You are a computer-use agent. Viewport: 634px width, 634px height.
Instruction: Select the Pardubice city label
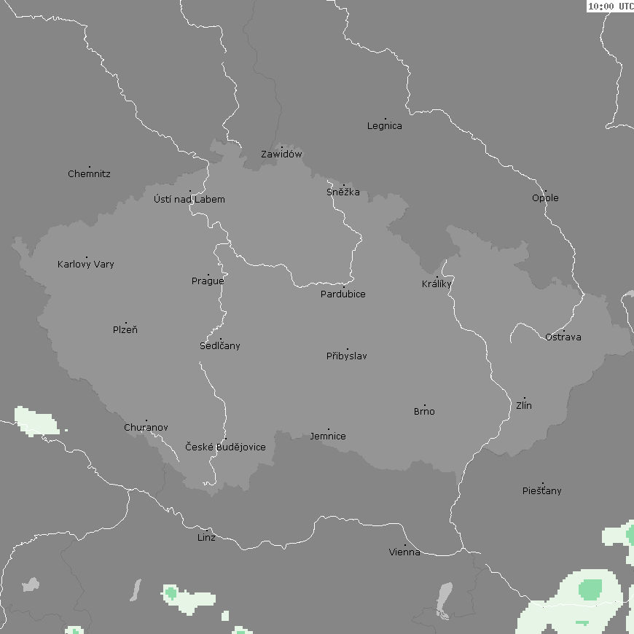point(343,294)
